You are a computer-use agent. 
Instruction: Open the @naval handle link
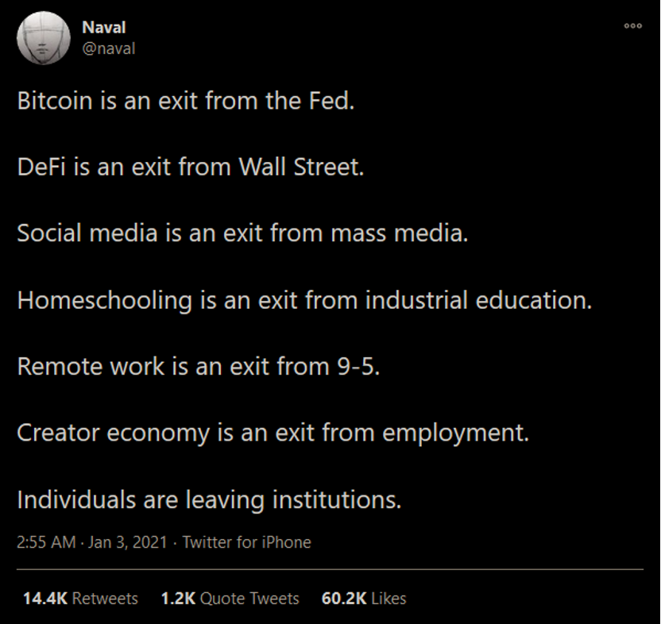(109, 48)
